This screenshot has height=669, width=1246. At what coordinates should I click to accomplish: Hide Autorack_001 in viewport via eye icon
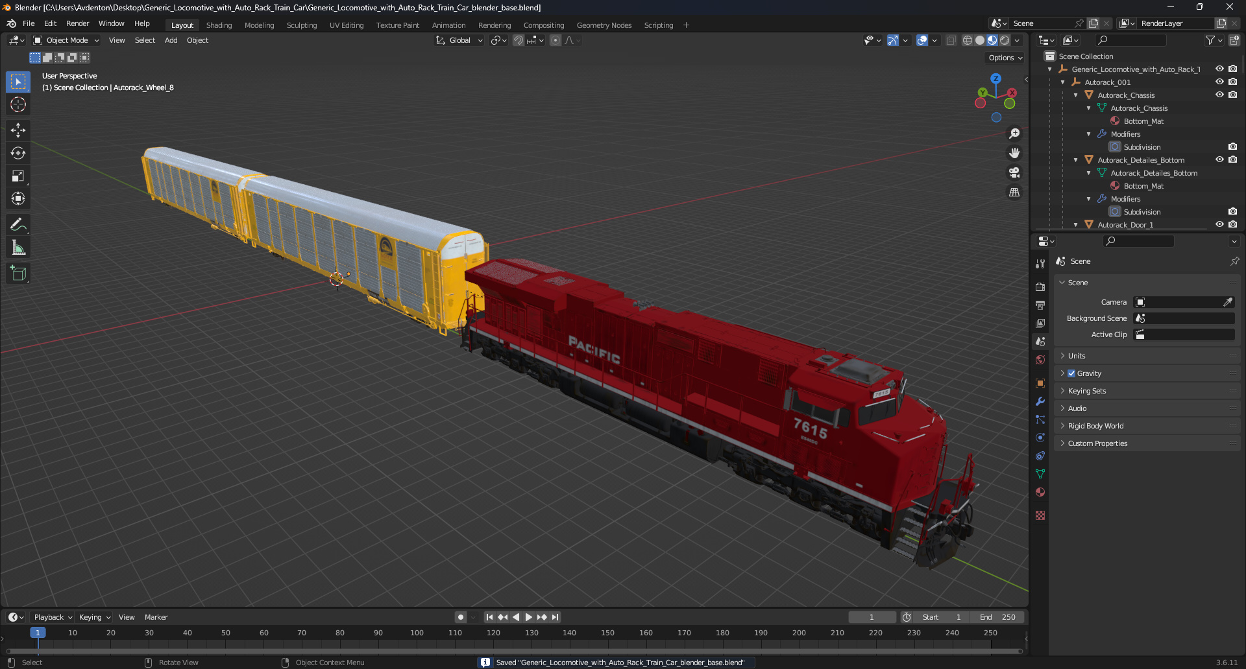coord(1219,82)
